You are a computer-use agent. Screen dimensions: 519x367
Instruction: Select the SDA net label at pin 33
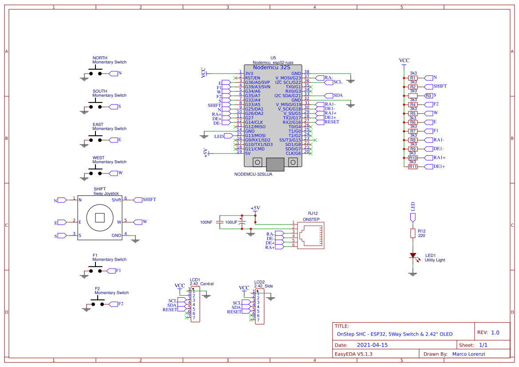[x=338, y=95]
